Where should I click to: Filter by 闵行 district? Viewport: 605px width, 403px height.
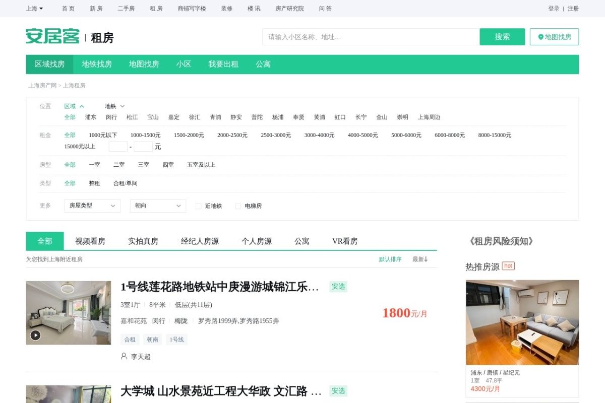(x=111, y=117)
